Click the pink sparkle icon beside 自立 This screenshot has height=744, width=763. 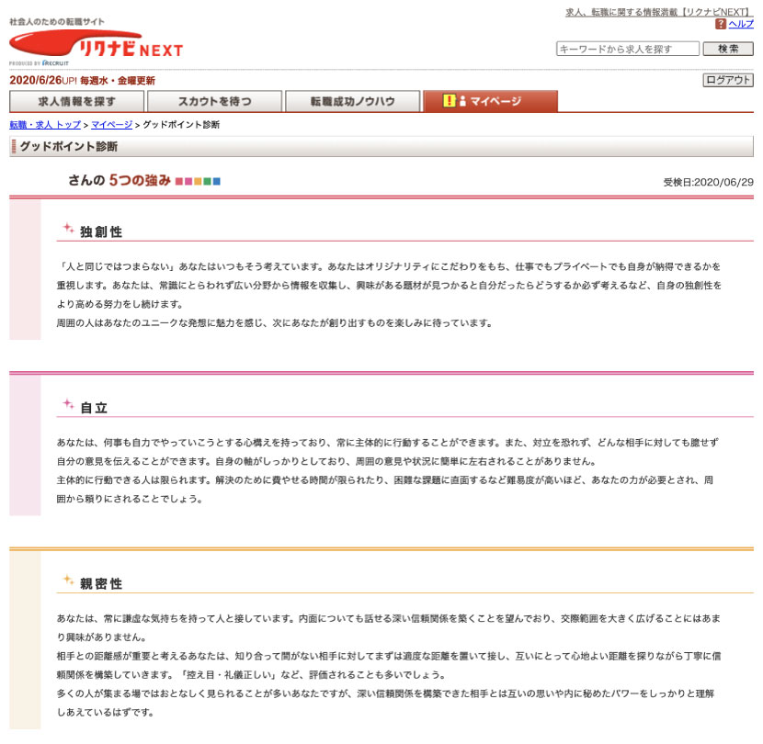68,404
